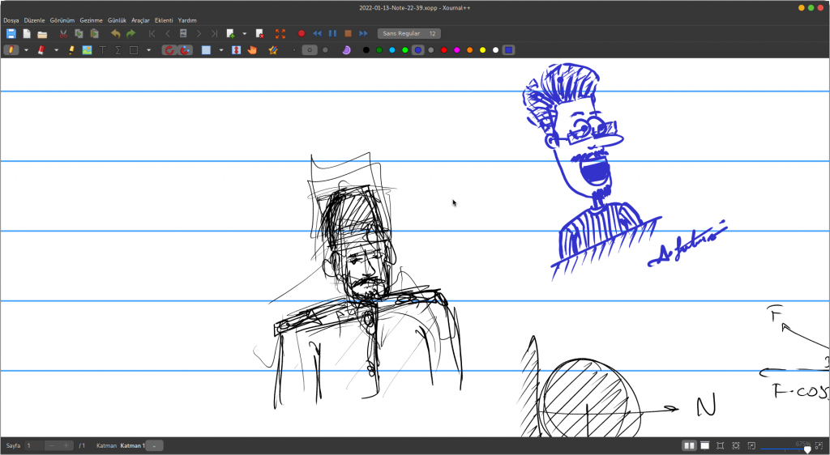The width and height of the screenshot is (830, 455).
Task: Toggle grid snapping magnet
Action: [x=185, y=50]
